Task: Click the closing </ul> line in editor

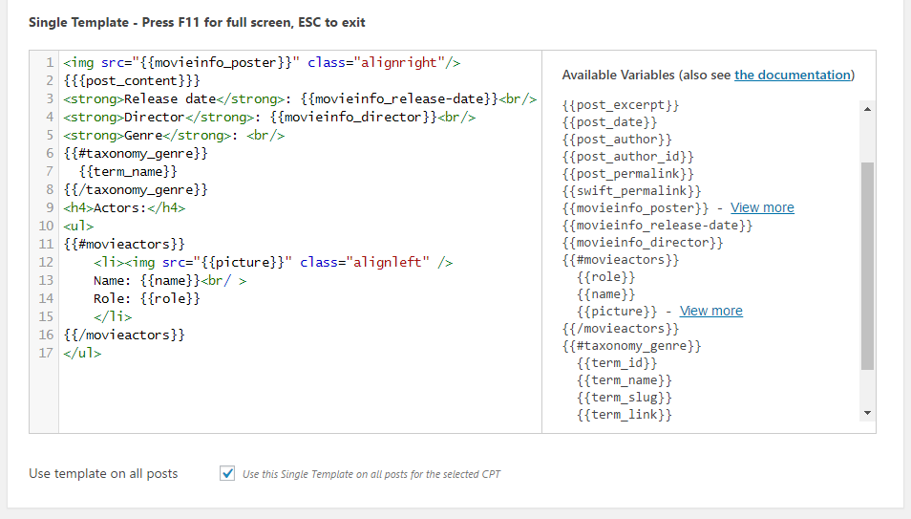Action: [82, 353]
